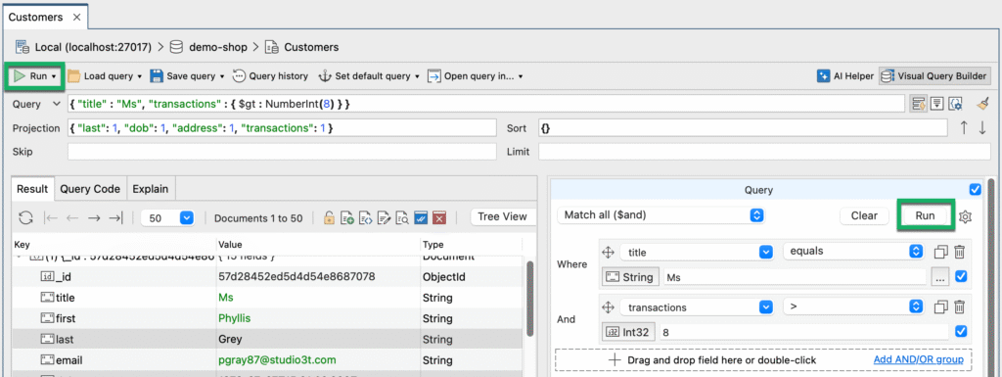Go to next page of results
This screenshot has width=1002, height=377.
pyautogui.click(x=94, y=218)
